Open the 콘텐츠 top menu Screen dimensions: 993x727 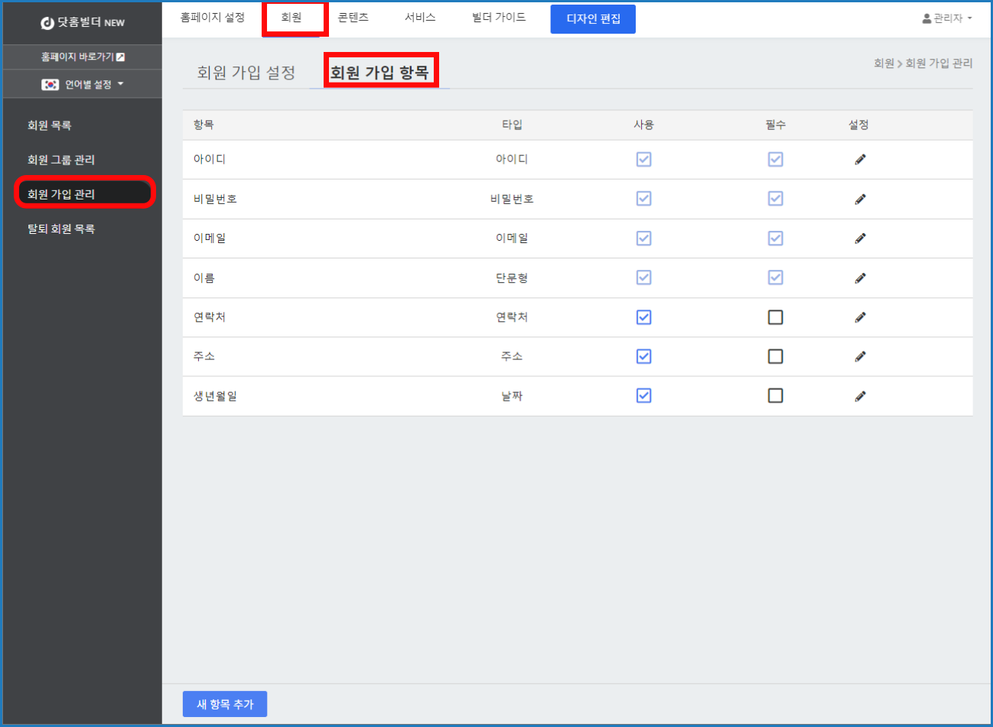(x=353, y=18)
